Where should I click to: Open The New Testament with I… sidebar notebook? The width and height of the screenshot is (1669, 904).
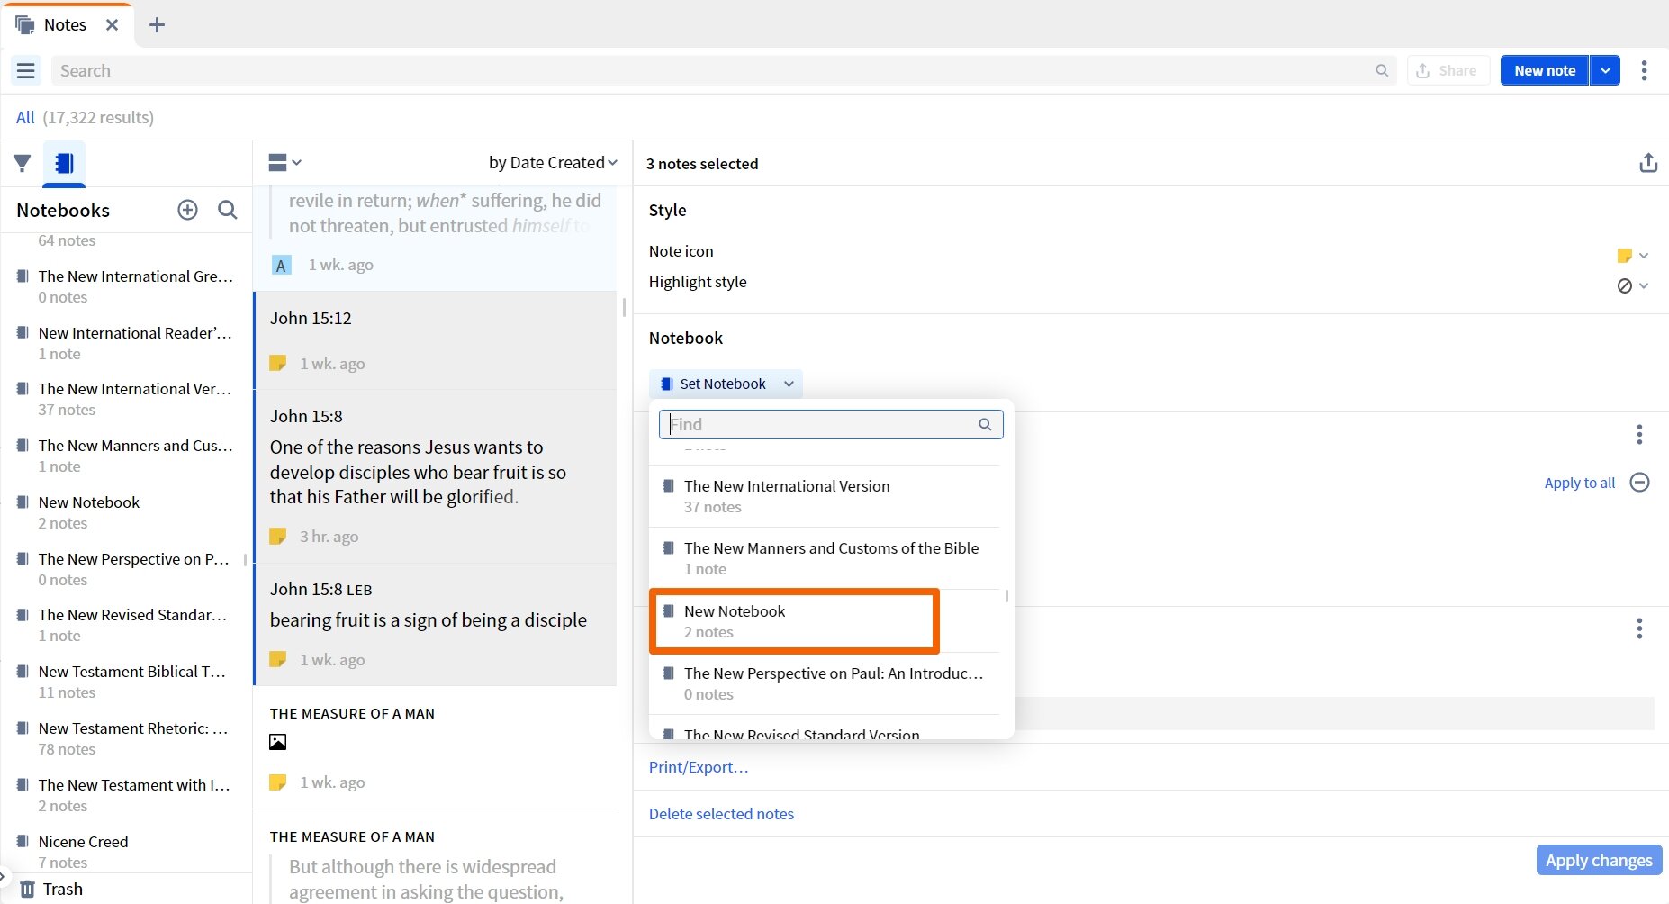tap(125, 795)
